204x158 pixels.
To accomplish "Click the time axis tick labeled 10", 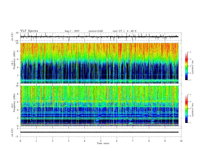I will pyautogui.click(x=181, y=141).
